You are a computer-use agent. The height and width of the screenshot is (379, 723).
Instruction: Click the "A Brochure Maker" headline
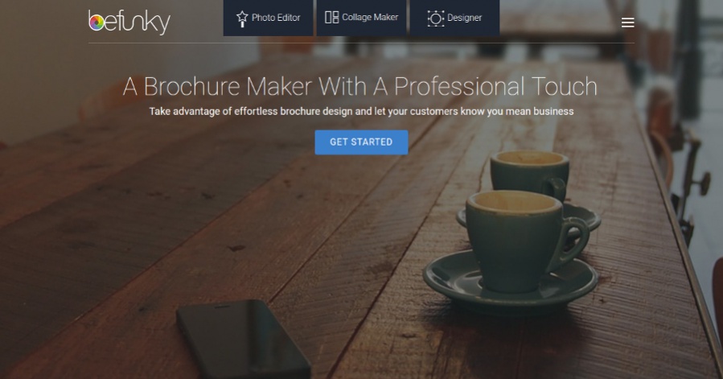click(218, 86)
